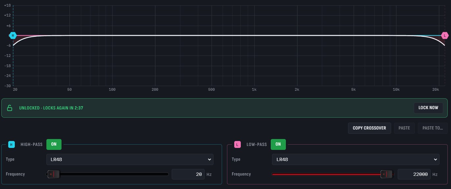Image resolution: width=451 pixels, height=189 pixels.
Task: Select the cyan H high-pass node on graph
Action: pos(13,35)
